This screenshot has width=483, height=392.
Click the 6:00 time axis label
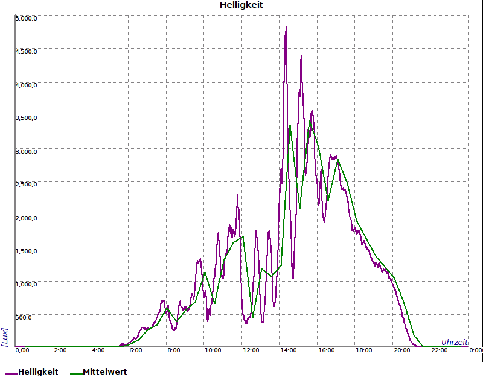pos(135,350)
